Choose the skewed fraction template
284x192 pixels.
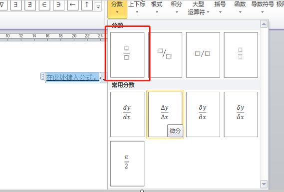165,55
